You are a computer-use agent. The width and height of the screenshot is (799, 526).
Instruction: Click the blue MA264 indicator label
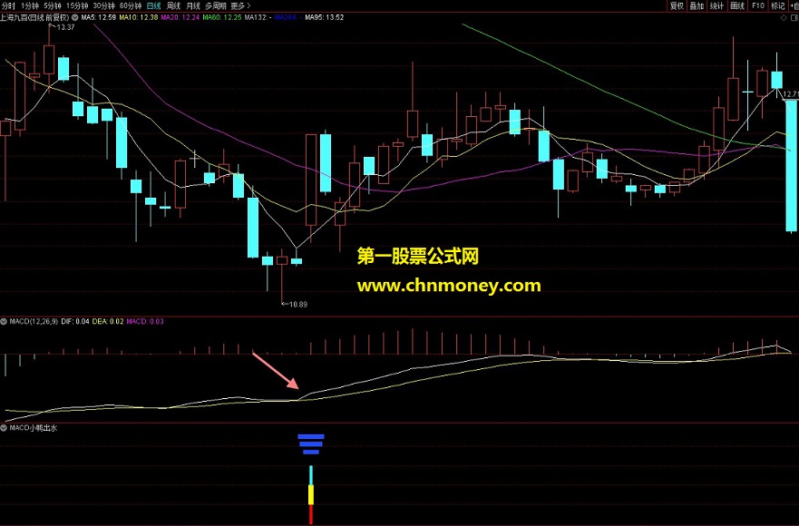click(x=287, y=17)
